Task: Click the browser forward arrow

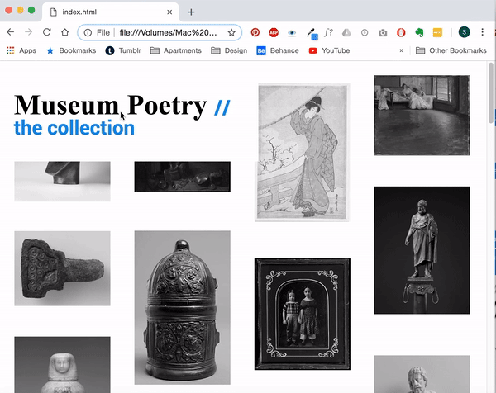Action: click(x=28, y=32)
